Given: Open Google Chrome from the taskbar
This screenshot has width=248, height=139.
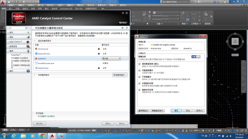Looking at the screenshot, I should click(42, 136).
